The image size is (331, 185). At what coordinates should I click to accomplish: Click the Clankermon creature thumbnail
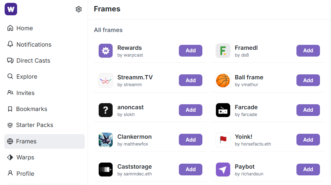(105, 140)
